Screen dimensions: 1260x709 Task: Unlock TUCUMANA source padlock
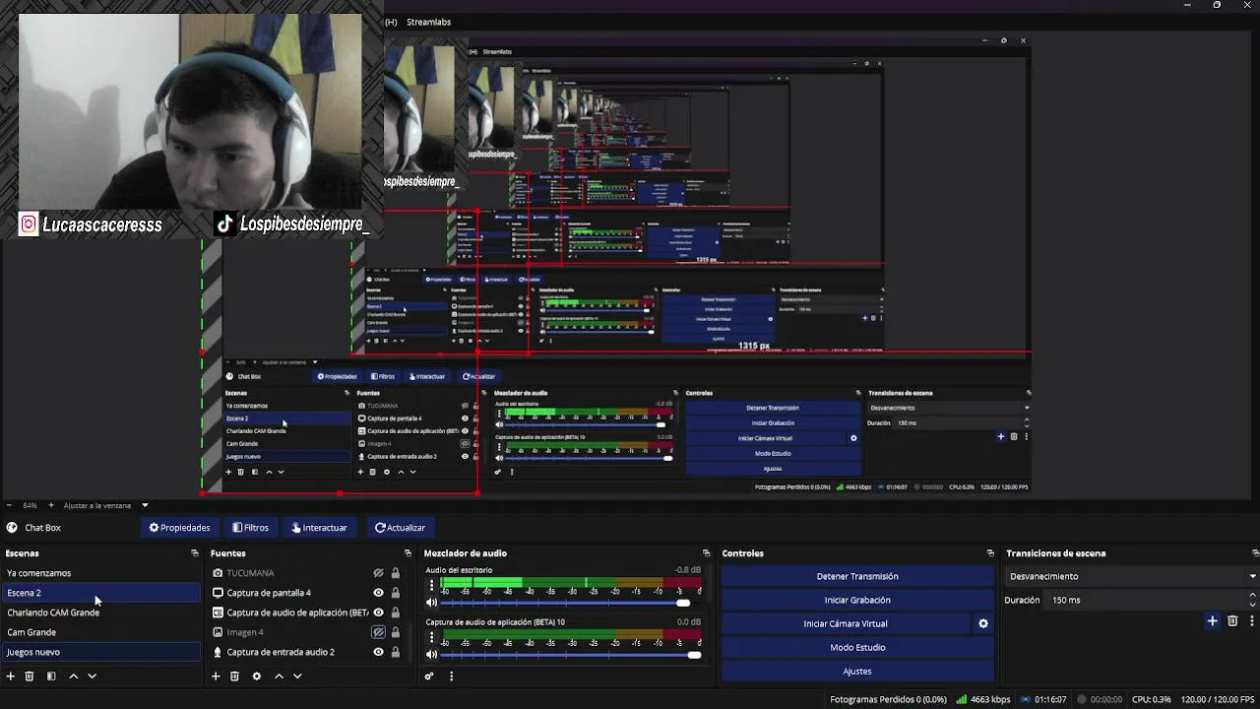click(x=396, y=573)
